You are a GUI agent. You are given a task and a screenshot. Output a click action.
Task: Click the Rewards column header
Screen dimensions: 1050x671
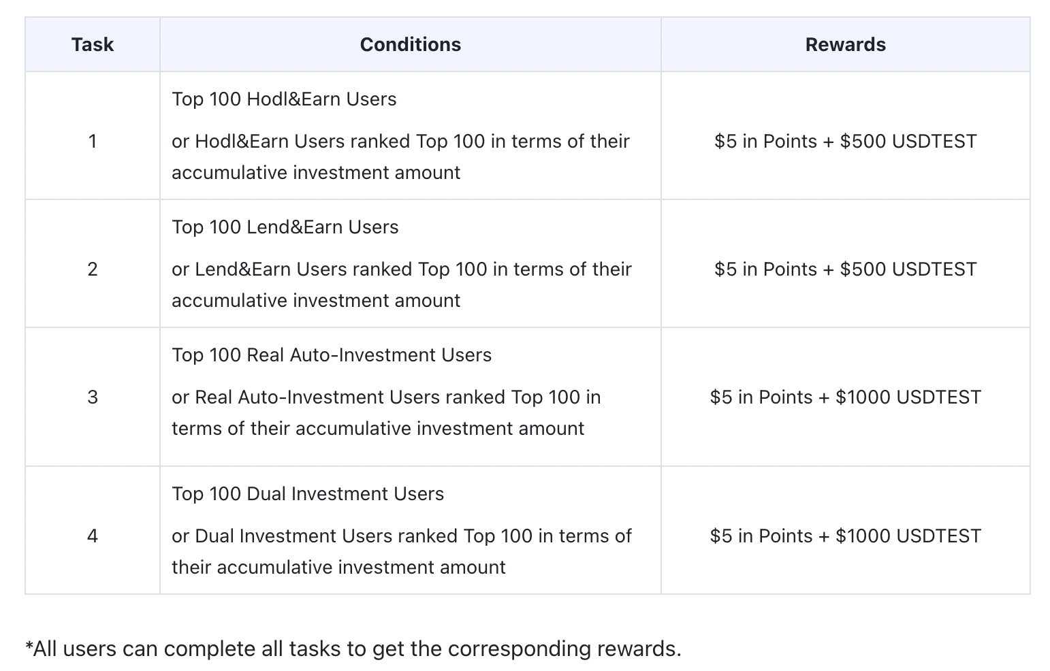pos(845,45)
